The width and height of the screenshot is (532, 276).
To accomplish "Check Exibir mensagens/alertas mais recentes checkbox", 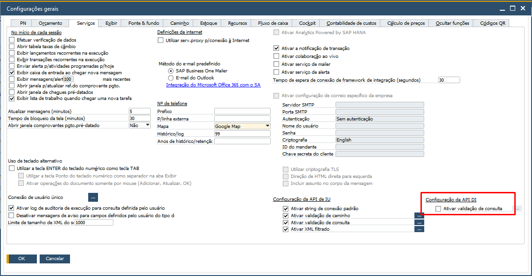I will click(12, 79).
